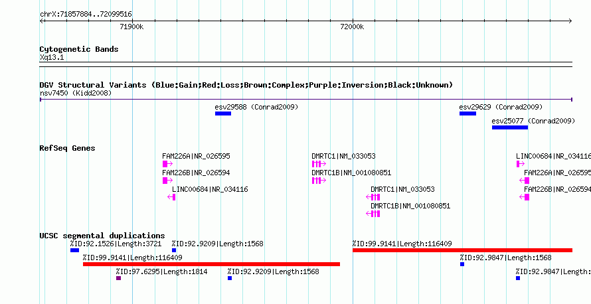Image resolution: width=591 pixels, height=304 pixels.
Task: Click the esv29588 (Conrad2009) label
Action: click(257, 107)
